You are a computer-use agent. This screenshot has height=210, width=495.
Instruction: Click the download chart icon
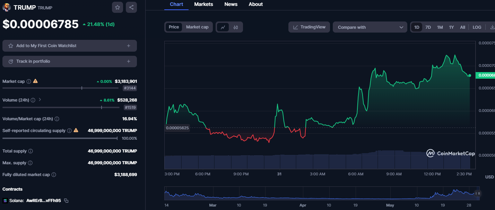pos(492,27)
